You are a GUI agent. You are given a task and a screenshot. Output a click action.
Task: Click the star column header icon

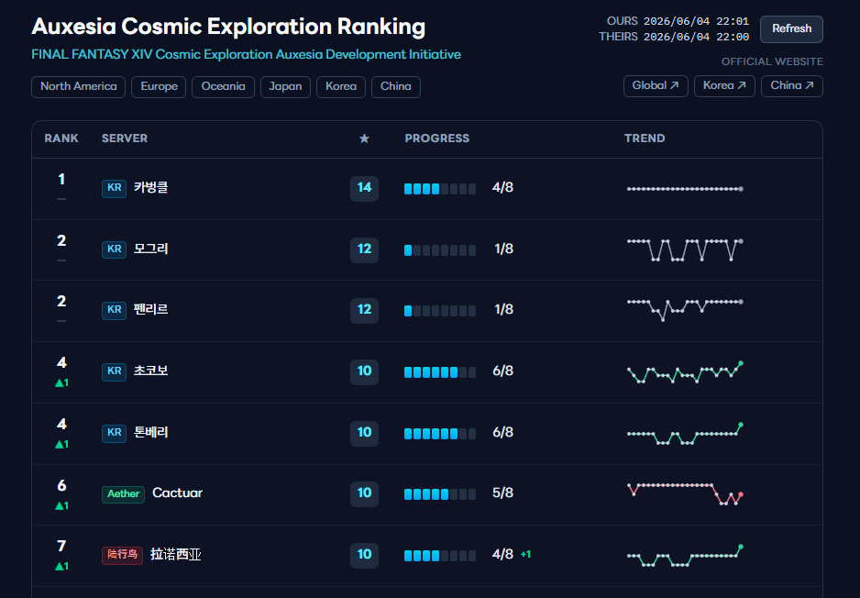click(x=364, y=138)
